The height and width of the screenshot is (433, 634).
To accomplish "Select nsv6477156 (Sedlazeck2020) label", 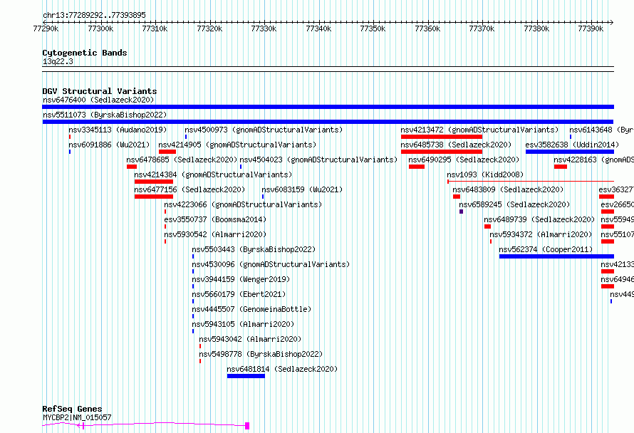I will tap(189, 189).
